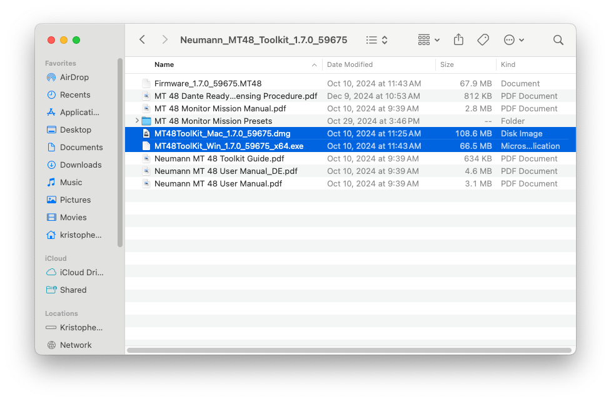Sort by the Name column header
611x401 pixels.
(x=164, y=64)
